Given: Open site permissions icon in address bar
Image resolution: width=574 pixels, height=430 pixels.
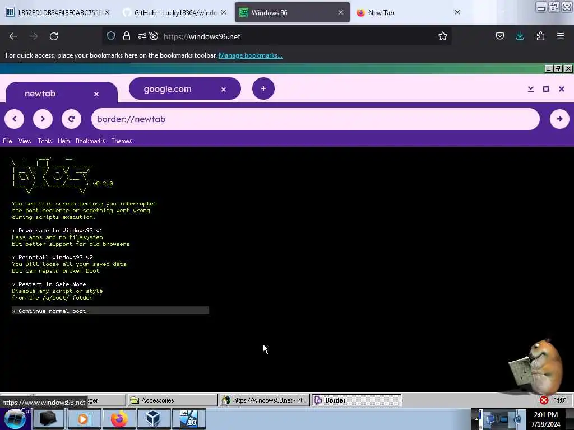Looking at the screenshot, I should (x=142, y=36).
